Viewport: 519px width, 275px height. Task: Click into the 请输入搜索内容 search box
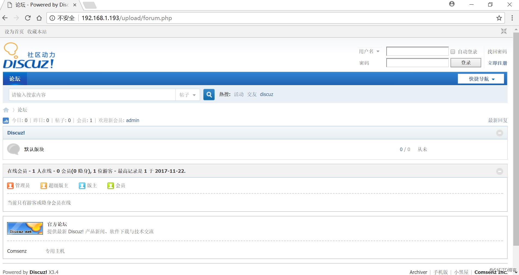(92, 95)
